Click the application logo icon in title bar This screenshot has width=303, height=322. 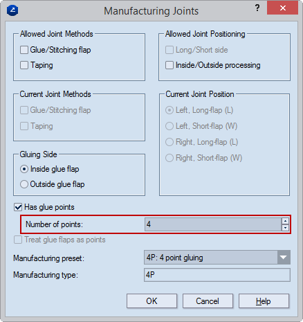coord(12,10)
